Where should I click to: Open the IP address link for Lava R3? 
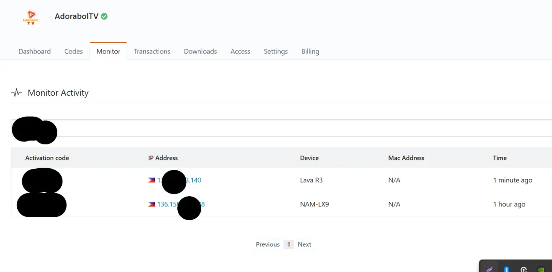pos(179,180)
